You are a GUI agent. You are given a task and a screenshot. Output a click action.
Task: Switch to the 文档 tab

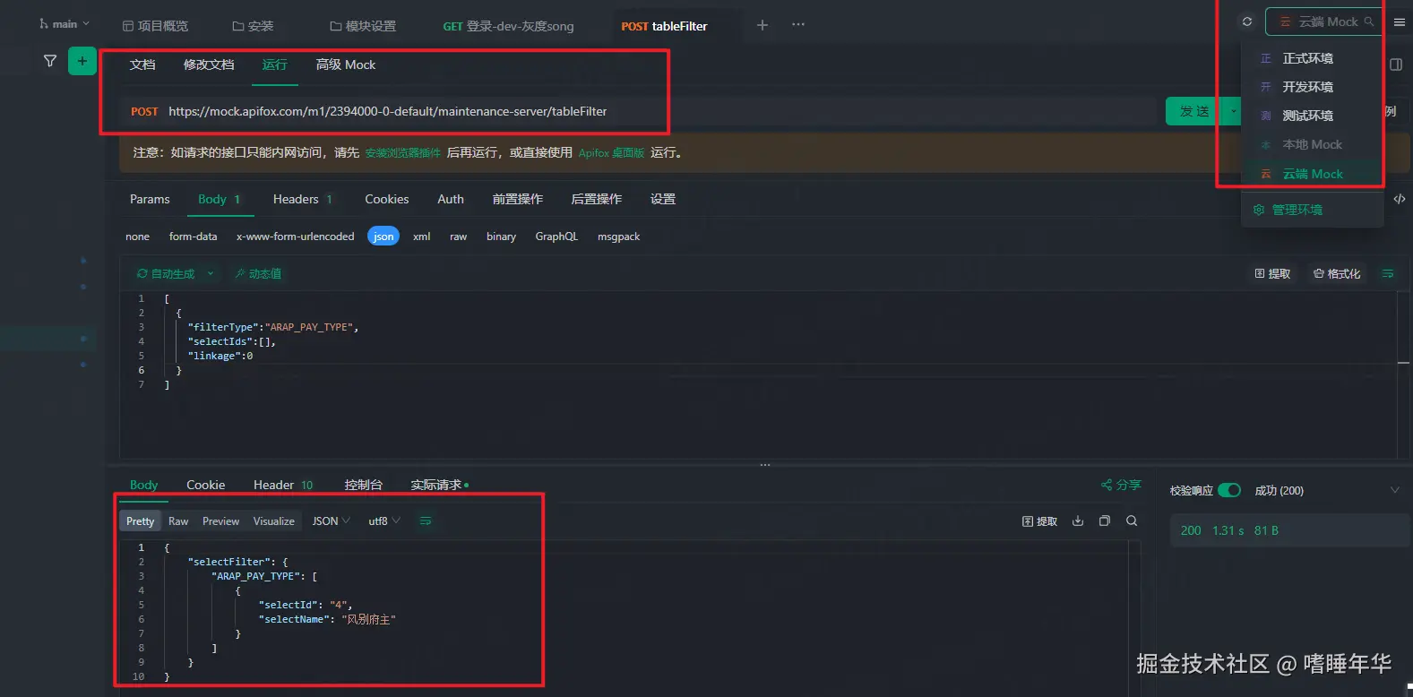(x=142, y=65)
